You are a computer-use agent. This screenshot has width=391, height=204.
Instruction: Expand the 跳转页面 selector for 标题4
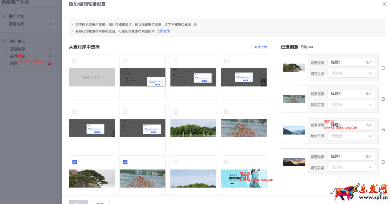(351, 167)
